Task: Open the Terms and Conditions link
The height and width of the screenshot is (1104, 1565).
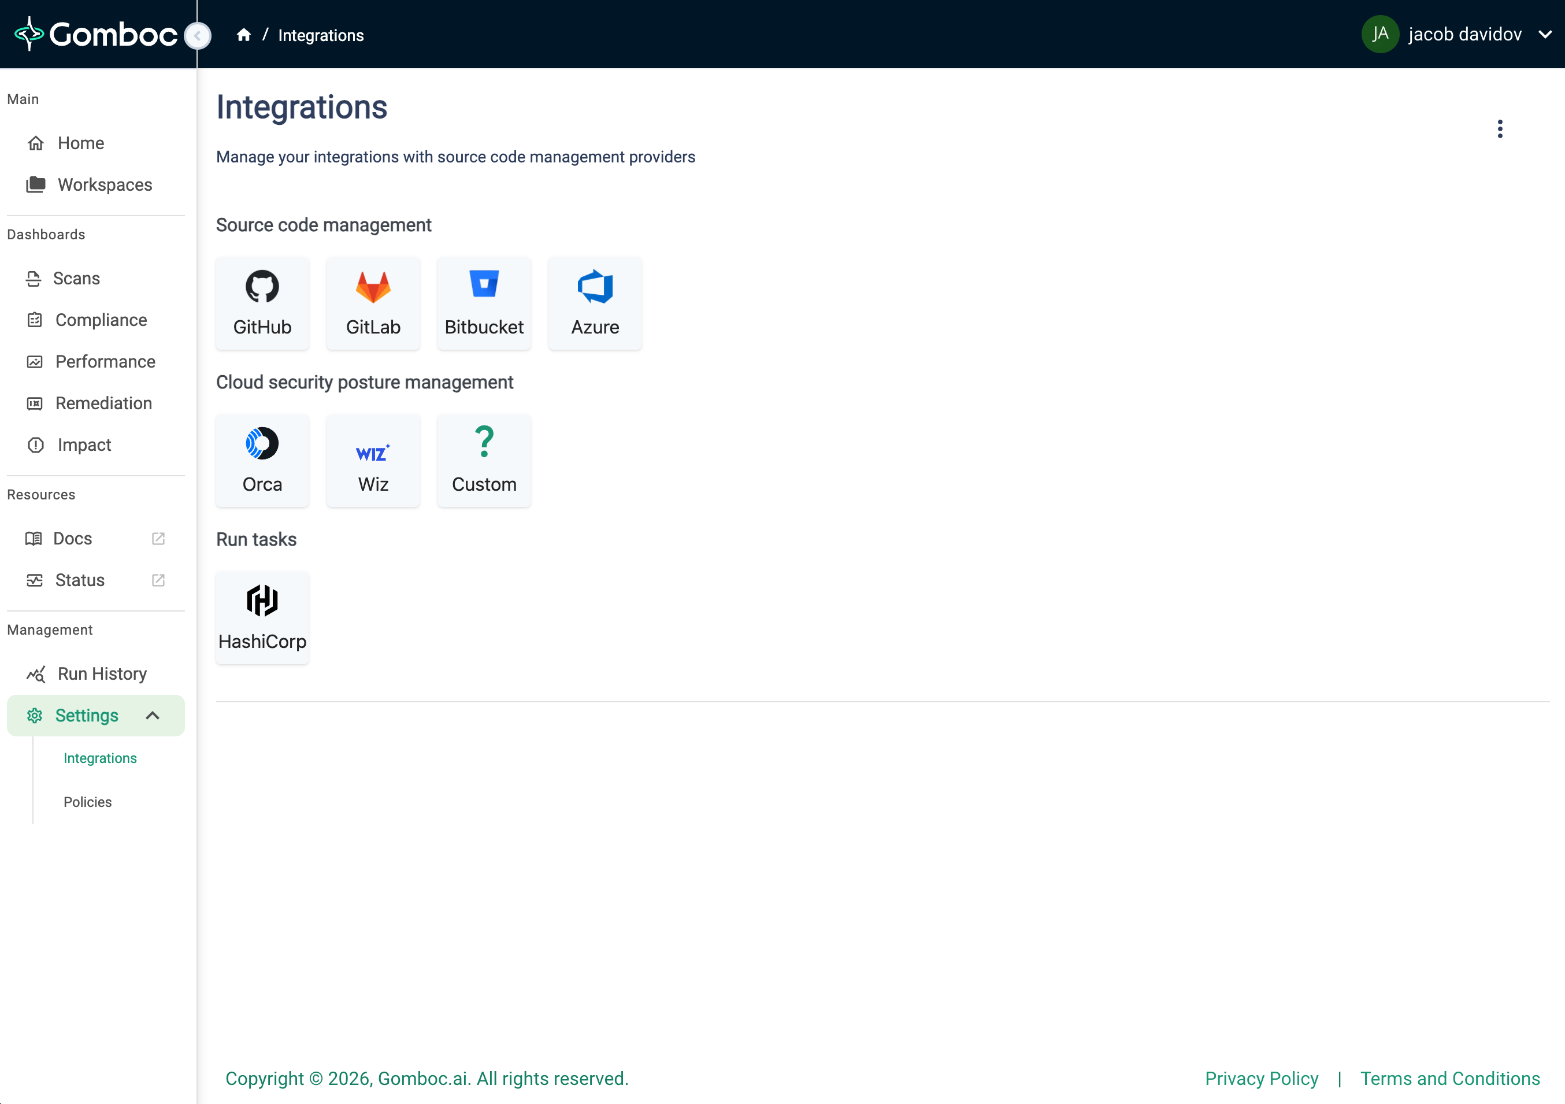Action: [1450, 1078]
